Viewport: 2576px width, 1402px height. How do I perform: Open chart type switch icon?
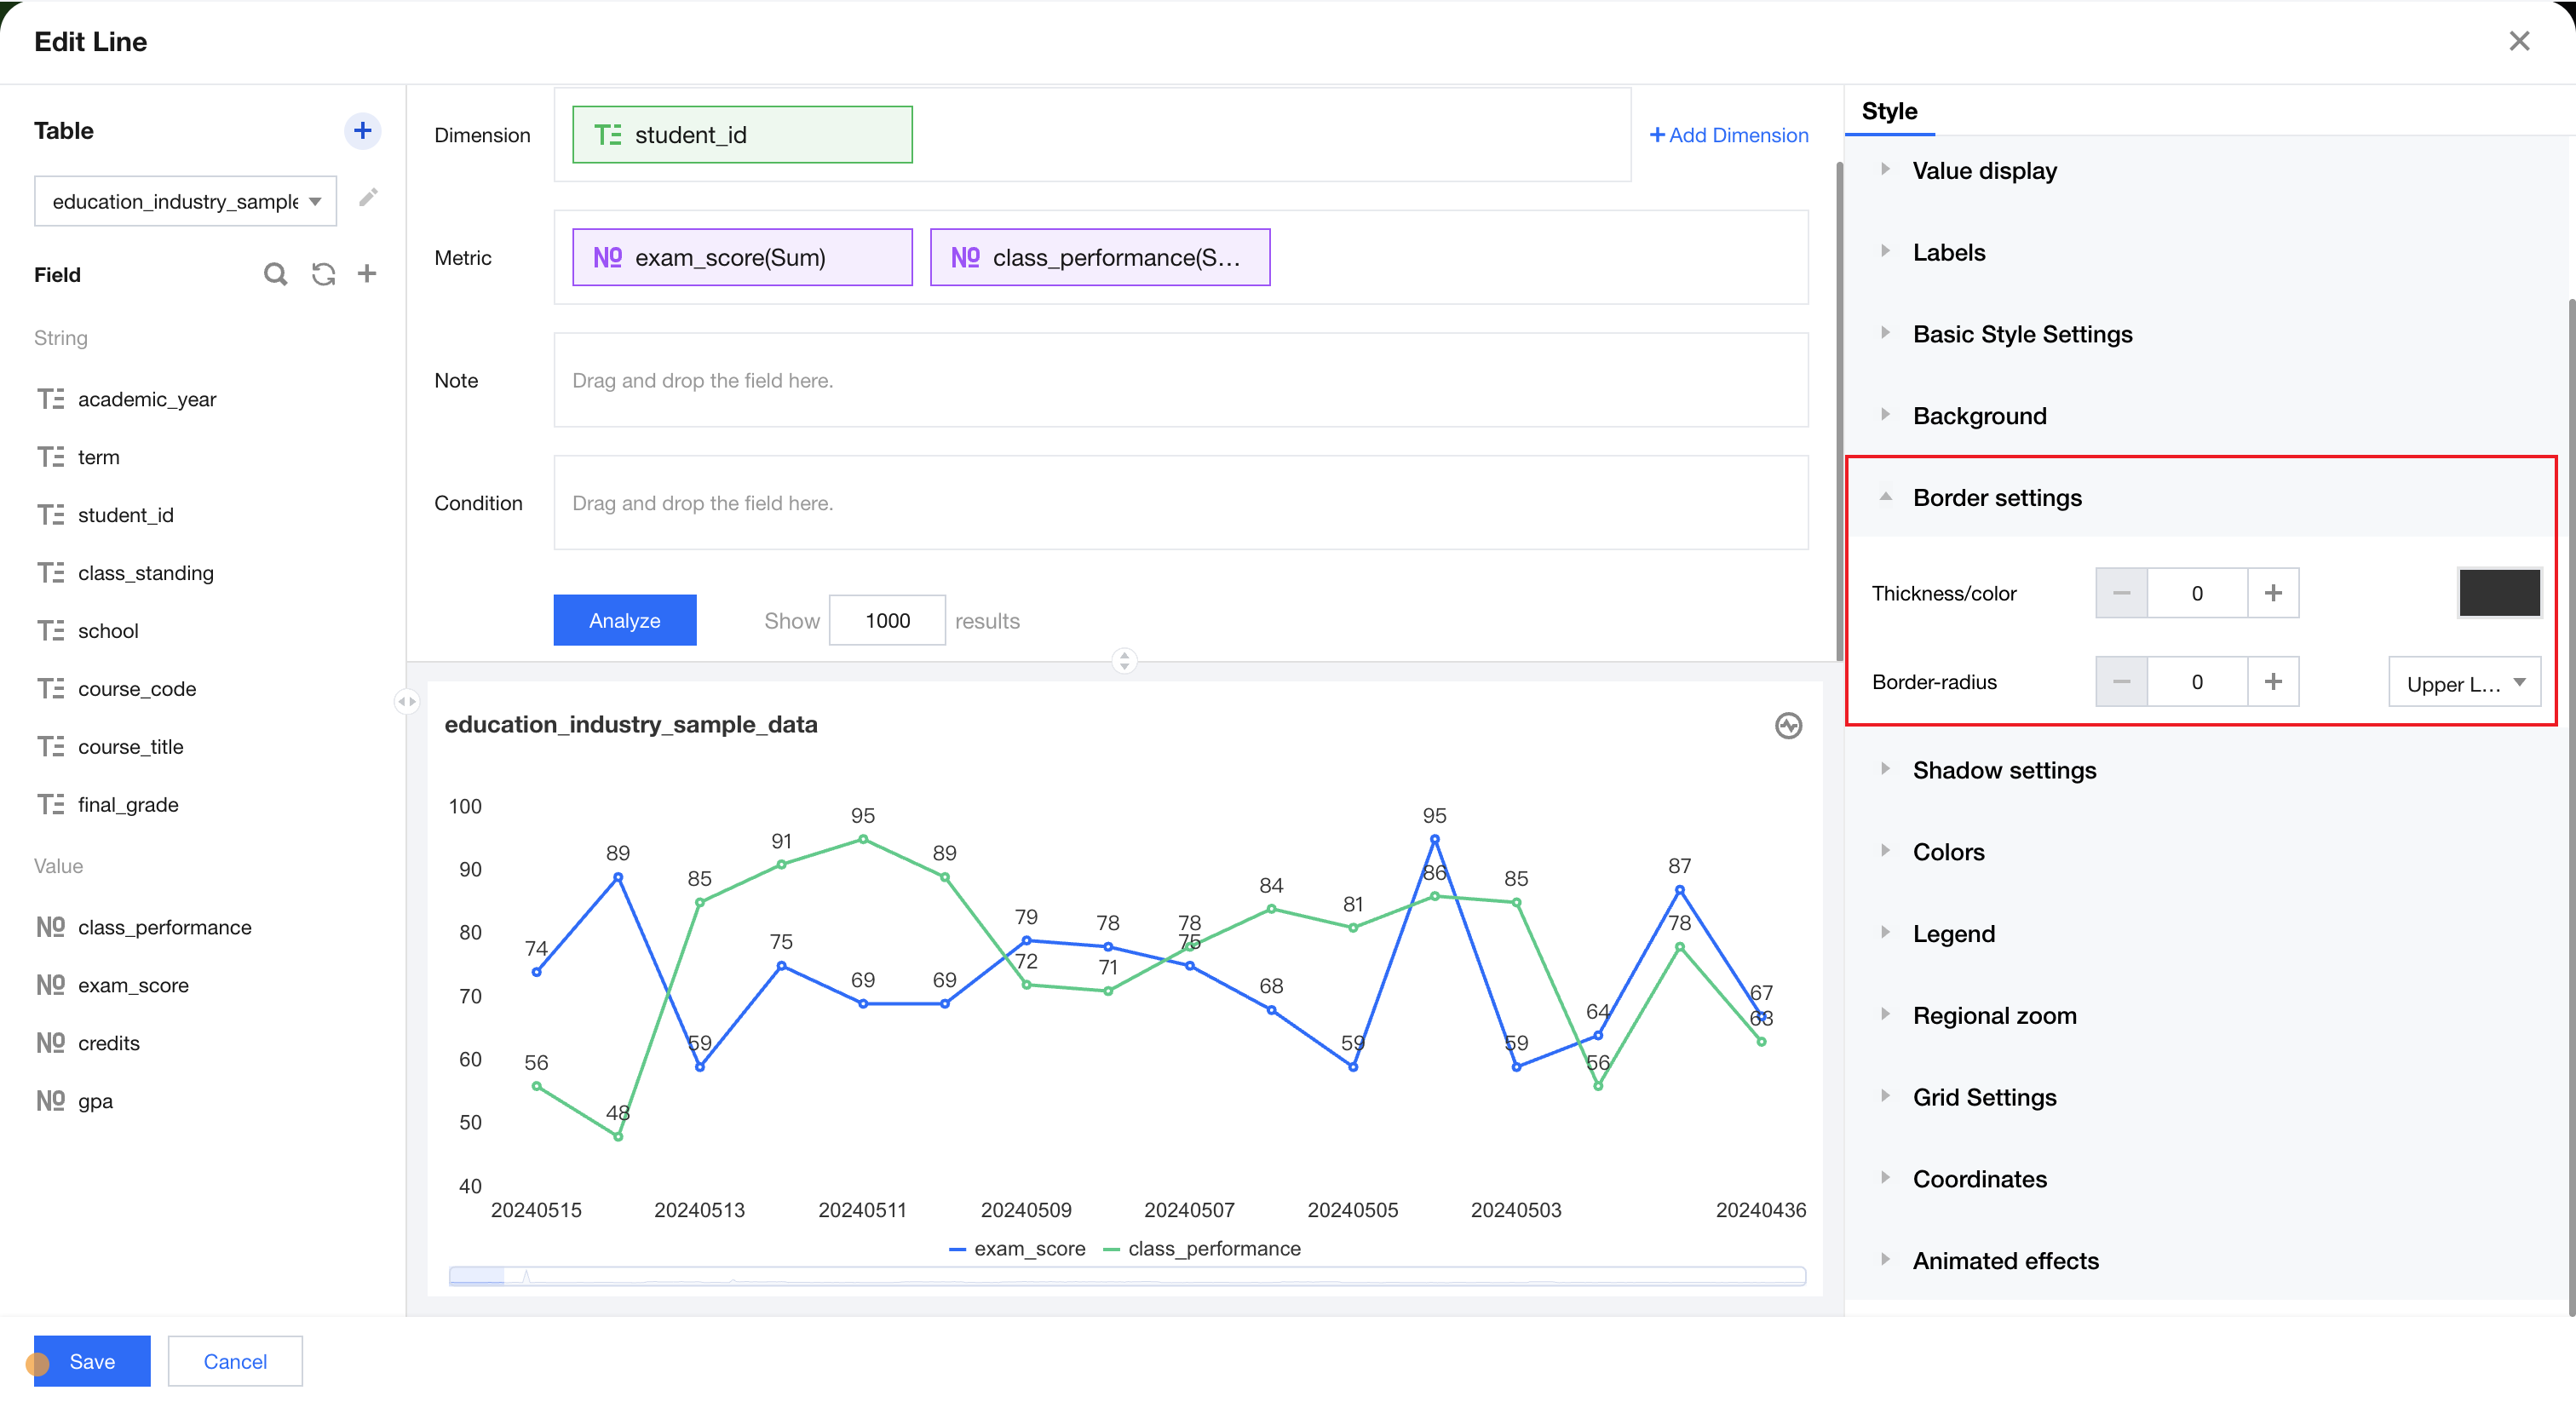tap(1788, 725)
